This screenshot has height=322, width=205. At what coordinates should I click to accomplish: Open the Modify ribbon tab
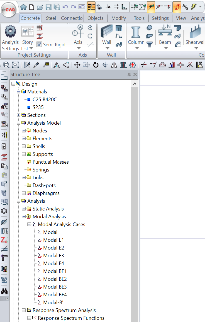click(x=119, y=18)
